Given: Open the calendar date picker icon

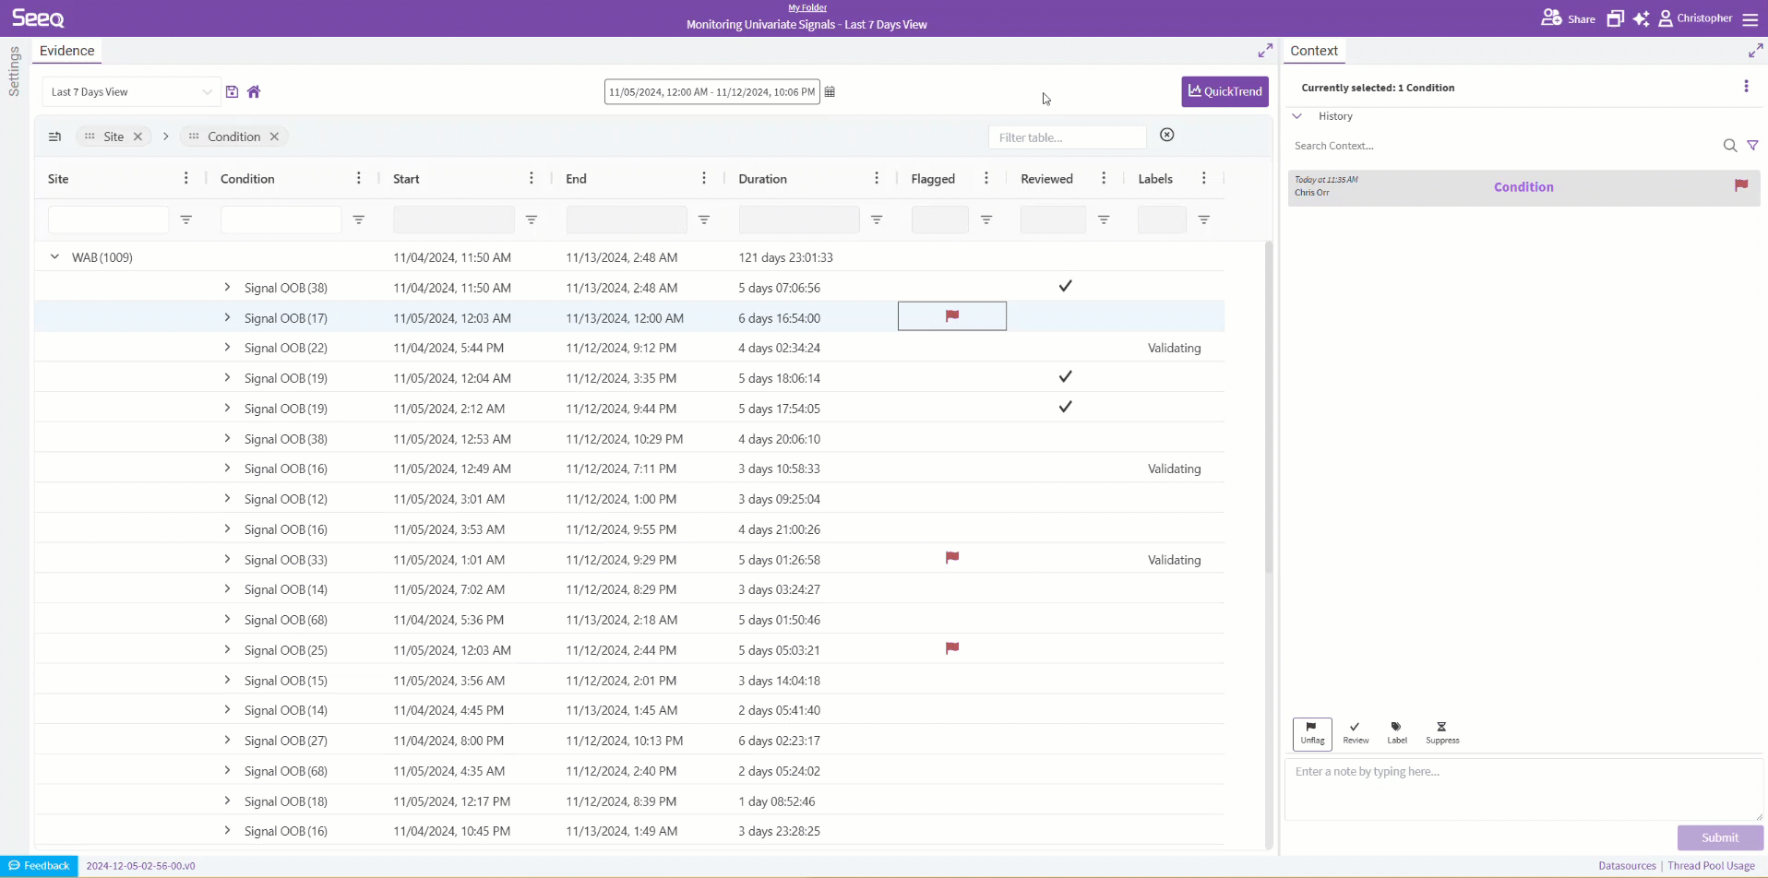Looking at the screenshot, I should click(x=830, y=91).
